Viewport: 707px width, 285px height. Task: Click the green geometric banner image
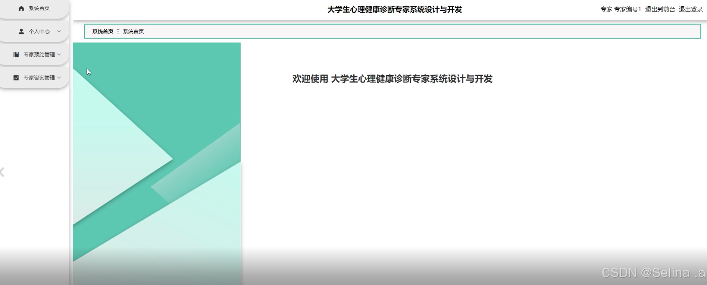(x=157, y=164)
